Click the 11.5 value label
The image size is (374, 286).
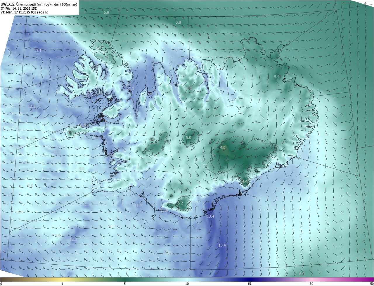point(56,151)
